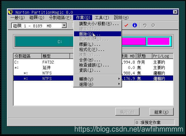Image resolution: width=186 pixels, height=136 pixels.
Task: Click 作用 status in C: row
Action: [141, 62]
